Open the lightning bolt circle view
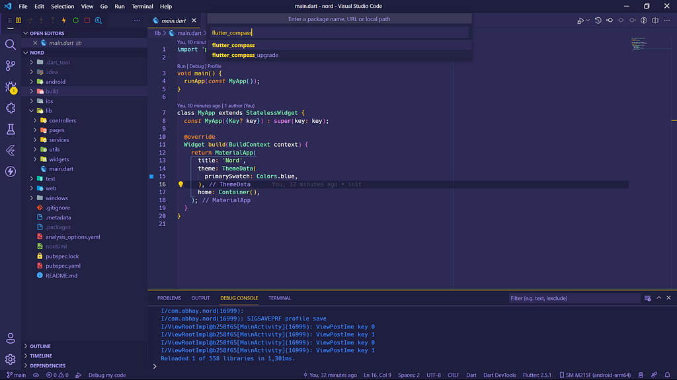677x380 pixels. pyautogui.click(x=11, y=171)
